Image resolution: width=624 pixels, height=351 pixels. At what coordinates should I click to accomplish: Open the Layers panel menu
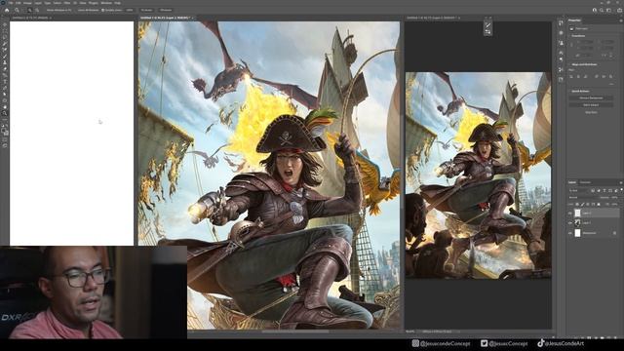coord(621,182)
